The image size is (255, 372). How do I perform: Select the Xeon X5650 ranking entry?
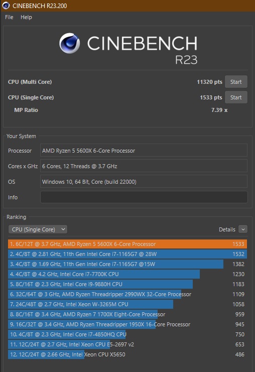[x=127, y=354]
